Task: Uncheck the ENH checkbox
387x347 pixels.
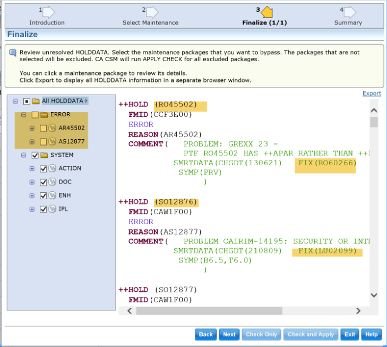Action: pos(44,196)
